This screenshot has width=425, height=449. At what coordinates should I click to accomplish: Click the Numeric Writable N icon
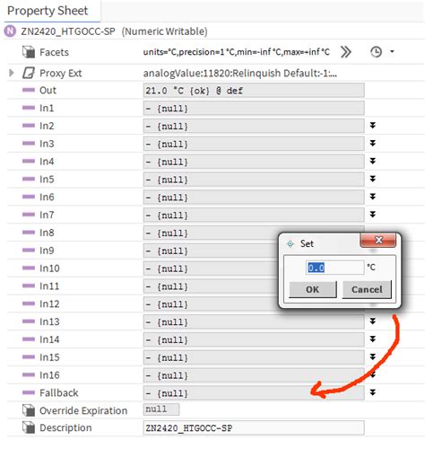point(11,31)
